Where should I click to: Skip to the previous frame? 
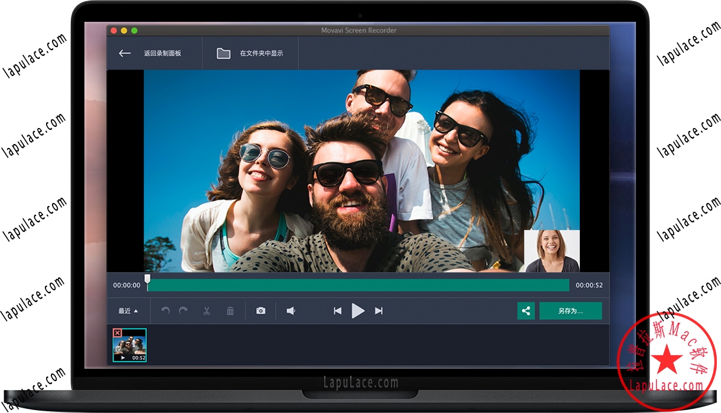pyautogui.click(x=338, y=310)
